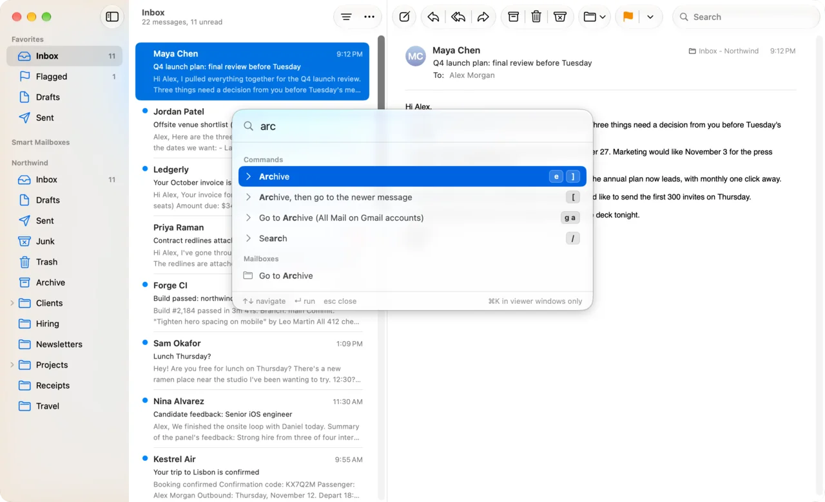Viewport: 825px width, 502px height.
Task: Click chevron beside Search command
Action: pyautogui.click(x=248, y=238)
